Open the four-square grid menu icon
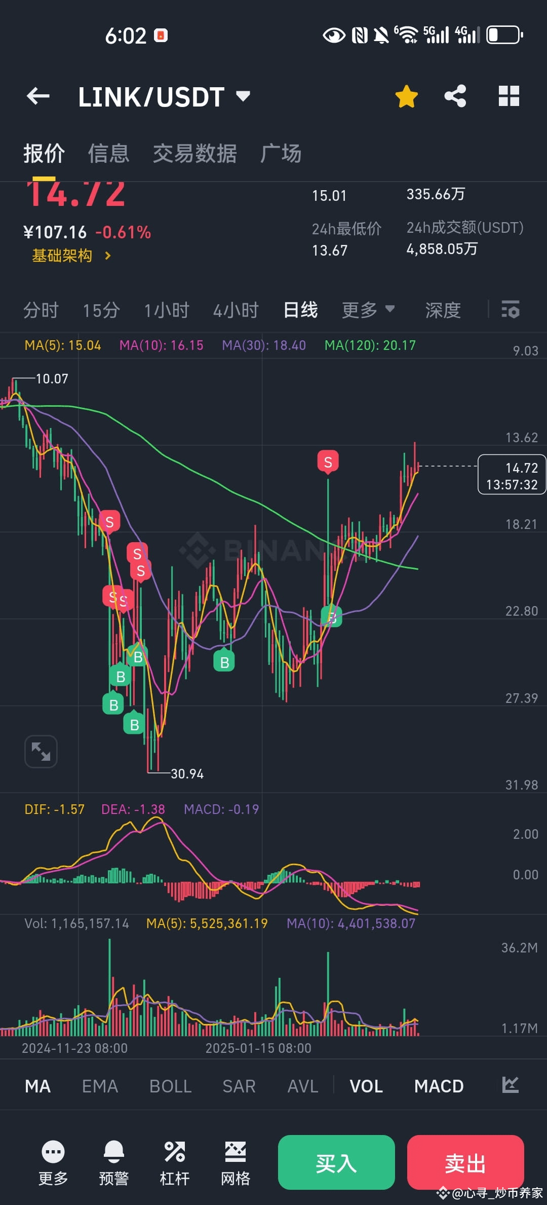The height and width of the screenshot is (1205, 547). point(509,96)
